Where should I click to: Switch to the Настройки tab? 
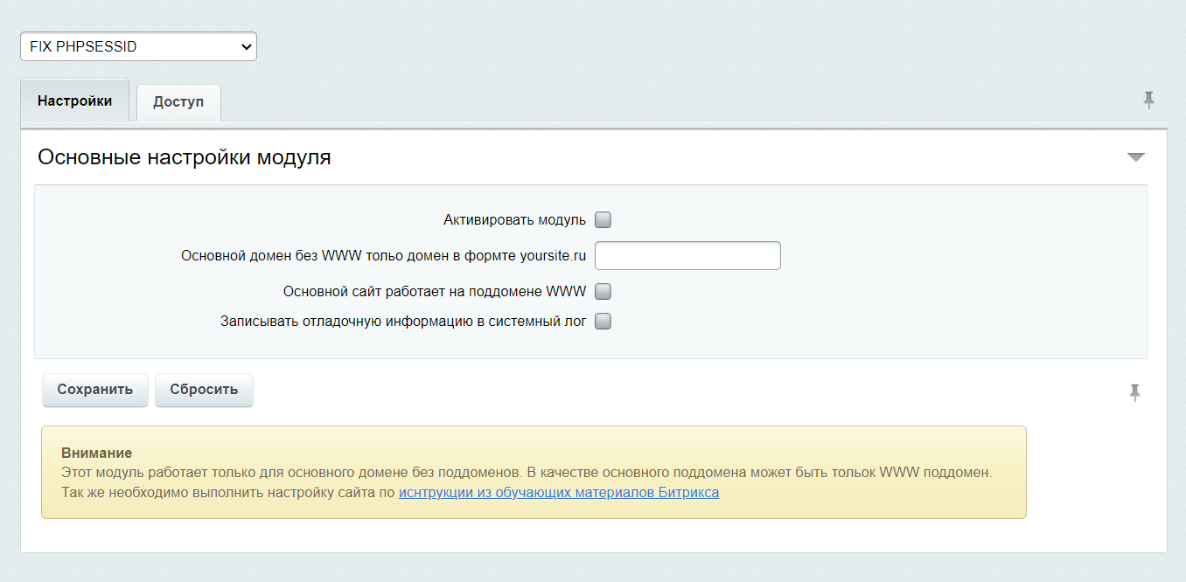pos(74,101)
